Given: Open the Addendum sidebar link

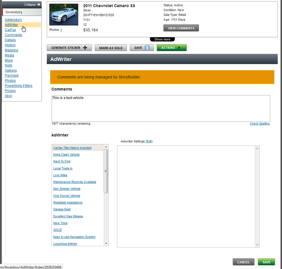Looking at the screenshot, I should point(13,20).
